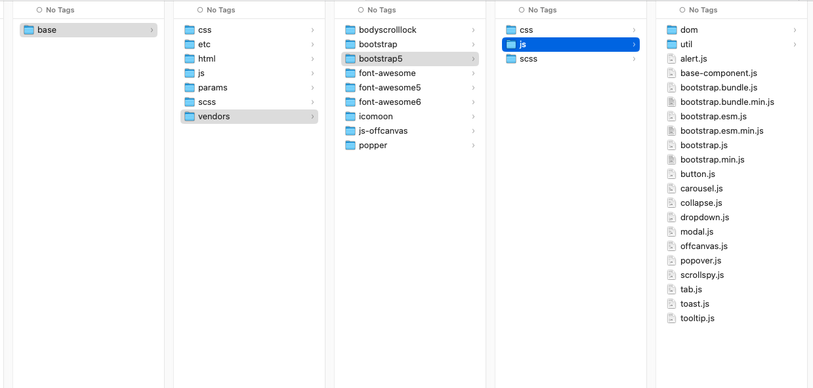Click the base folder icon
Screen dimensions: 813x388
click(x=29, y=30)
